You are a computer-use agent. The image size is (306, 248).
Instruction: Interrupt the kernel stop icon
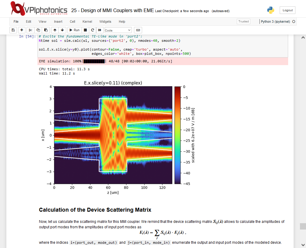(x=85, y=30)
